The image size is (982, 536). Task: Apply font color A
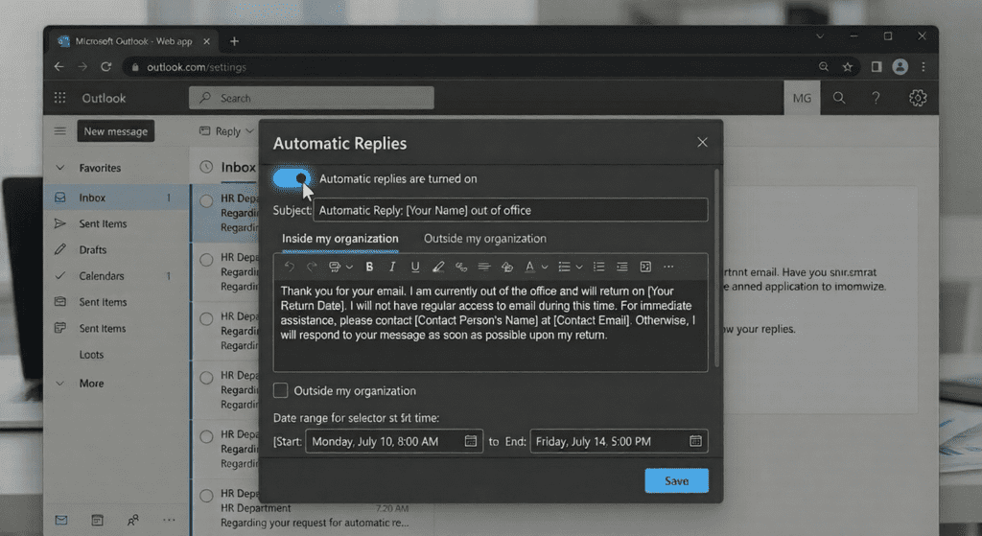pos(529,267)
